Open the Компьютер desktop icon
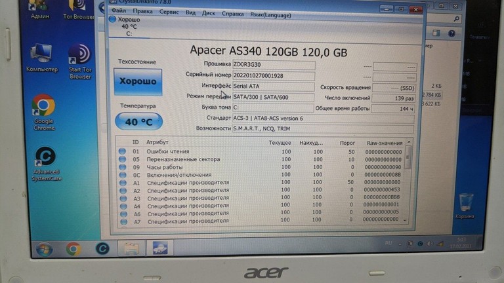Image resolution: width=504 pixels, height=283 pixels. [x=42, y=58]
